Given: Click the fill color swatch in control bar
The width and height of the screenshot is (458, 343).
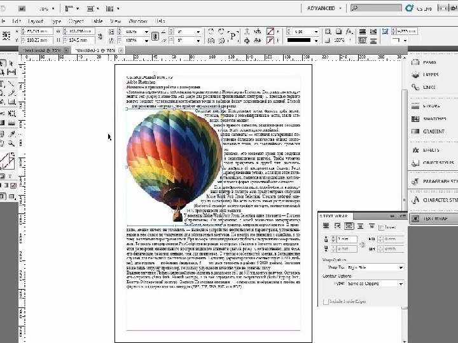Looking at the screenshot, I should (x=270, y=31).
